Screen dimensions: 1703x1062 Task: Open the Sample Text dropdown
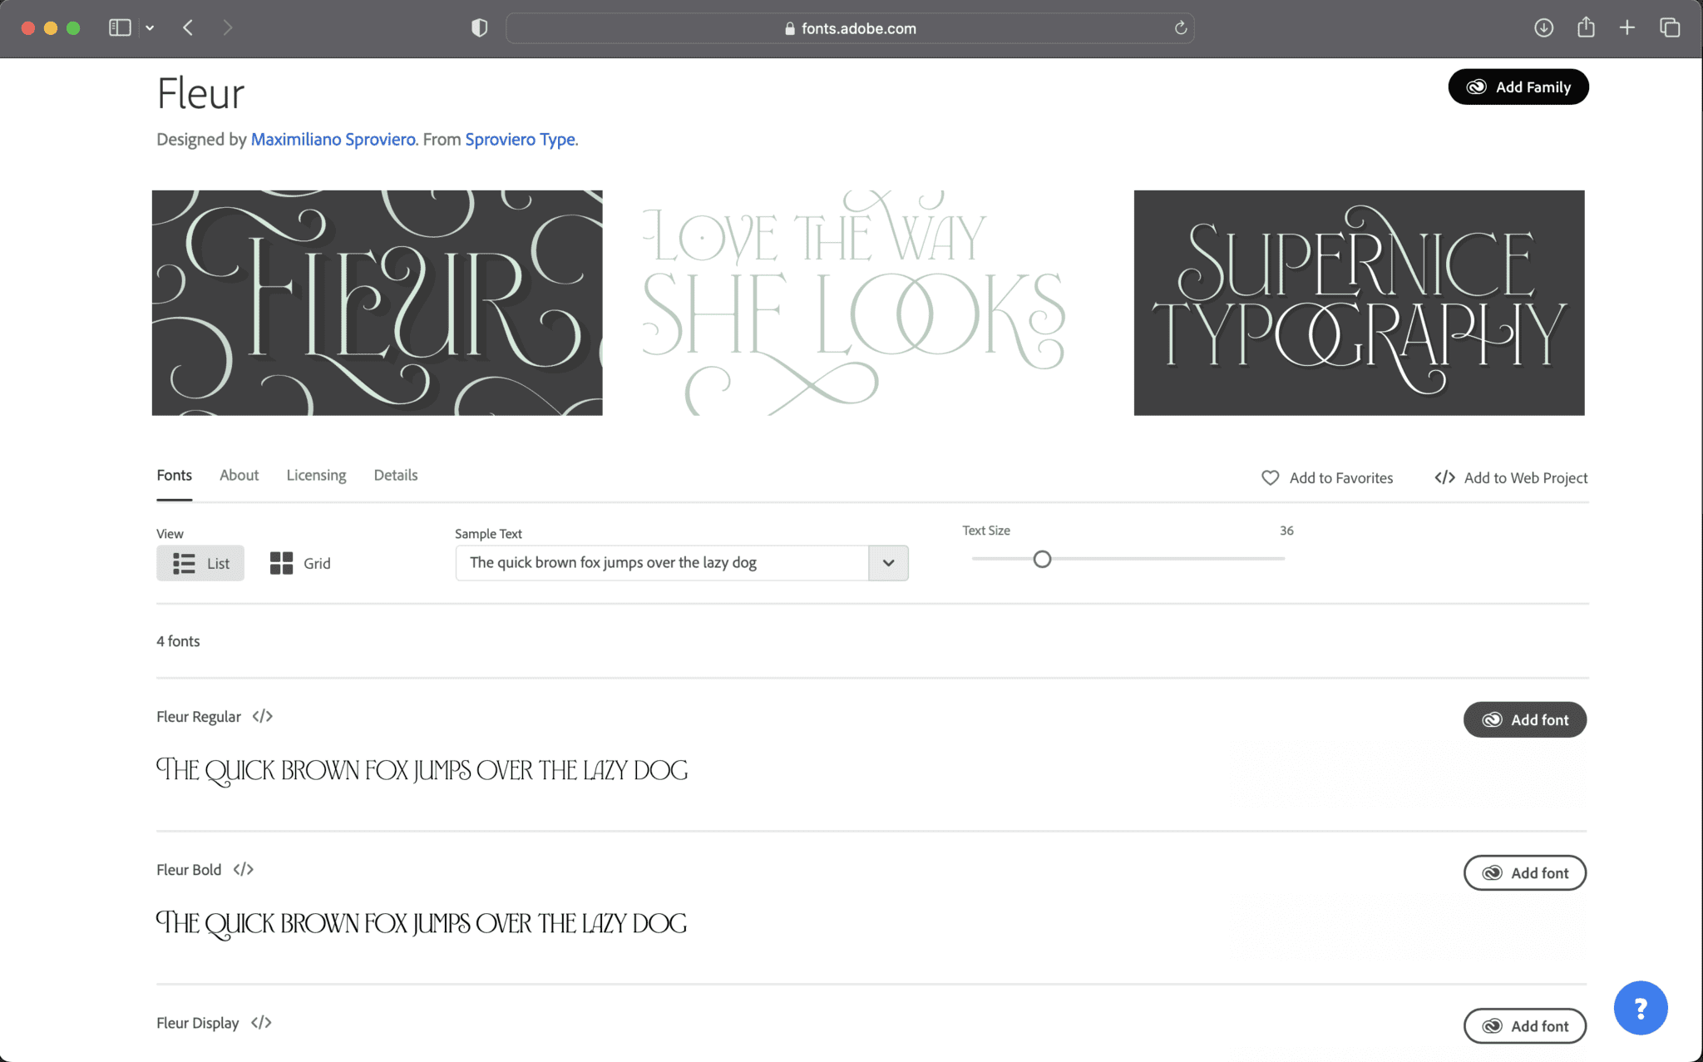point(888,563)
